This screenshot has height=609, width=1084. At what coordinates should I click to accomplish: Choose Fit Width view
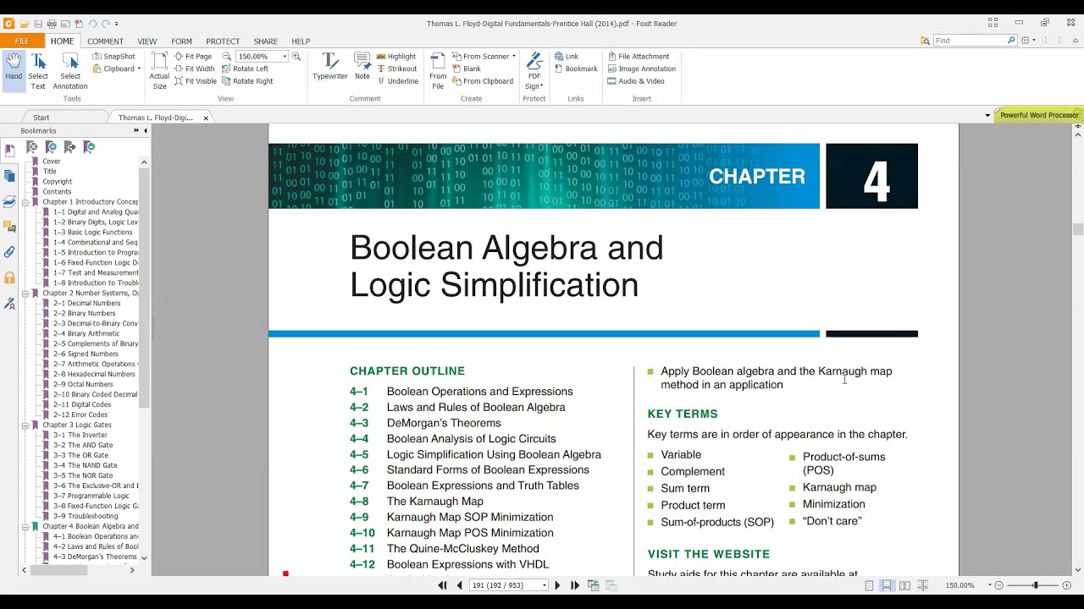[194, 69]
